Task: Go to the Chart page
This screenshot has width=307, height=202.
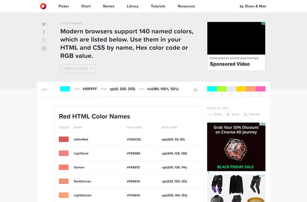Action: [86, 6]
